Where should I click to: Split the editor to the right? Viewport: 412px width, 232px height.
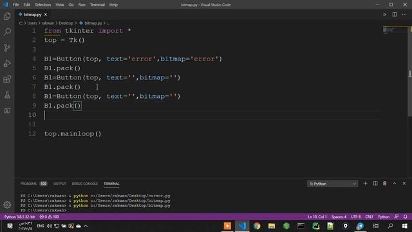tap(395, 14)
